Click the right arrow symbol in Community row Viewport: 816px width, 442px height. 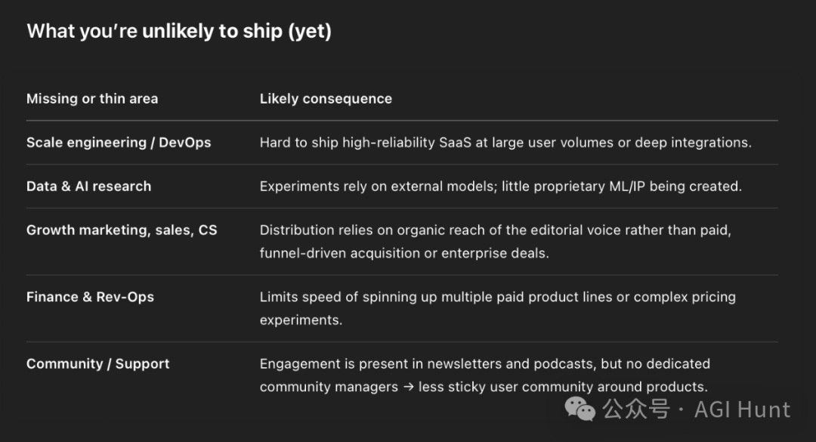[406, 387]
